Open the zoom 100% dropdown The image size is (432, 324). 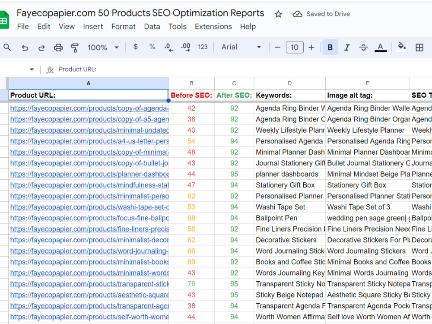(103, 48)
